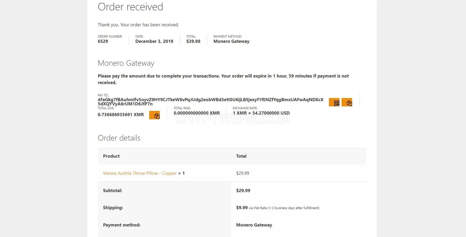The image size is (466, 237).
Task: Copy the total due XMR amount
Action: coord(154,115)
